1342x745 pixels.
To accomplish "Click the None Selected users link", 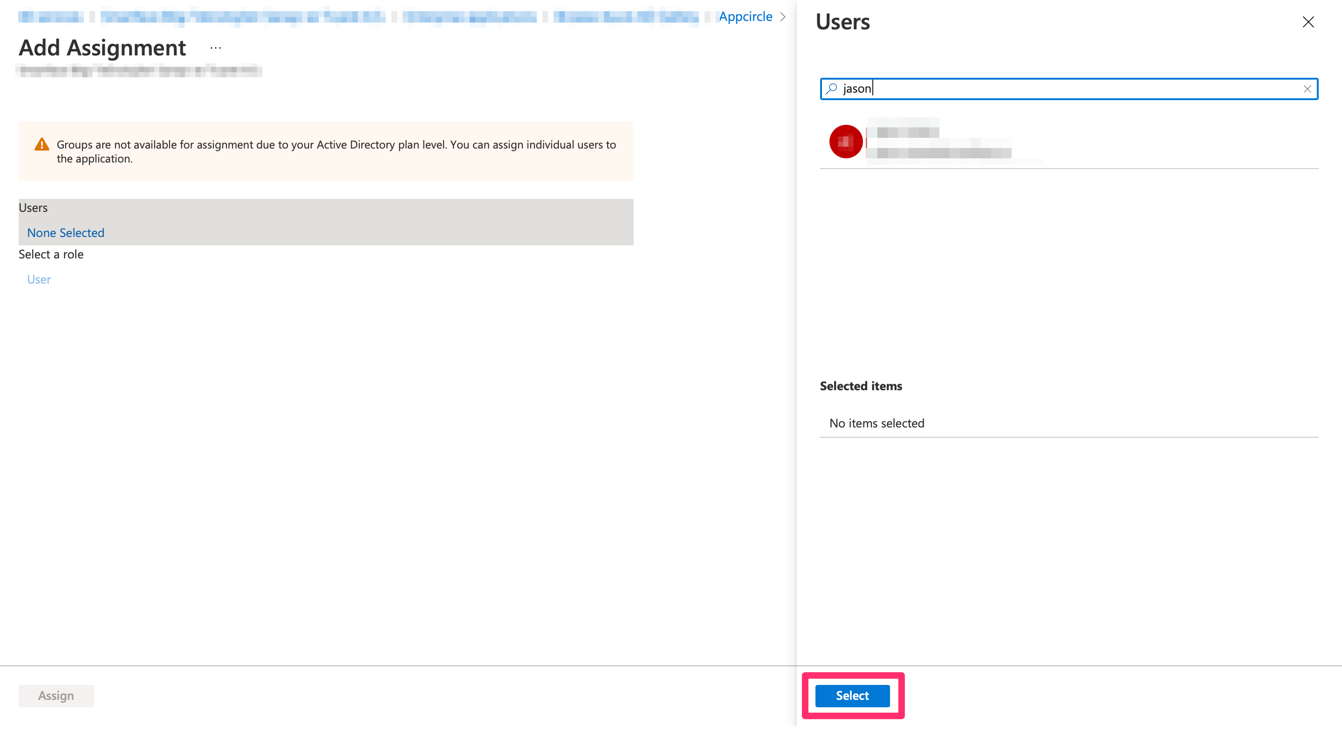I will (x=65, y=232).
